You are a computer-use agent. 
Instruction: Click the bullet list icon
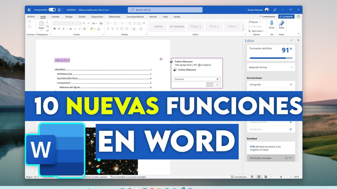[108, 23]
